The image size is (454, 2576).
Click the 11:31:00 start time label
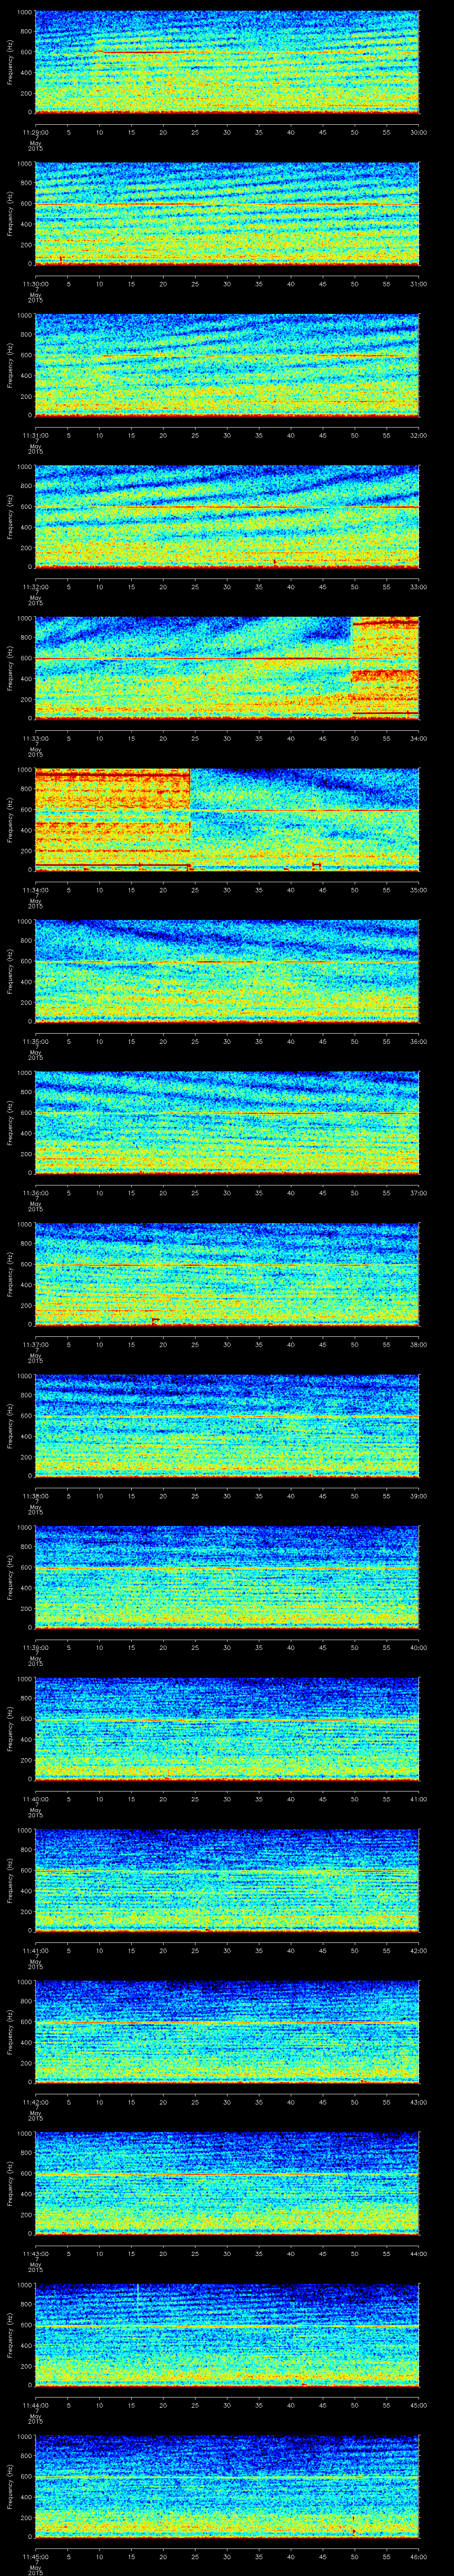[x=35, y=435]
